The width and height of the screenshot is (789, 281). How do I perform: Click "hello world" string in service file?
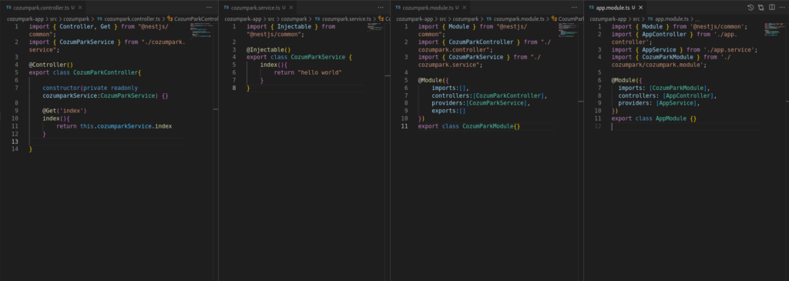[x=320, y=73]
